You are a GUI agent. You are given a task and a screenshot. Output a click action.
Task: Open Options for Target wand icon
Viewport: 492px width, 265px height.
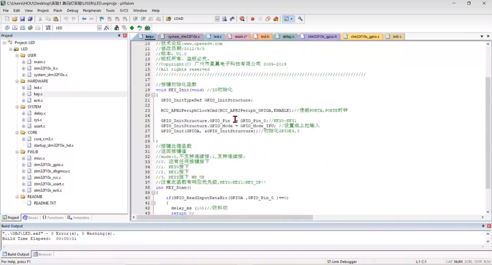pos(106,28)
